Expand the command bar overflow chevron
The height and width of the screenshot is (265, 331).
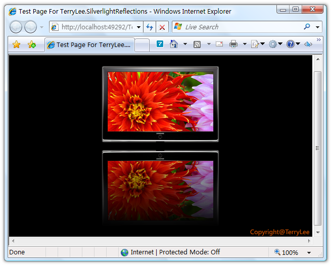pos(318,39)
